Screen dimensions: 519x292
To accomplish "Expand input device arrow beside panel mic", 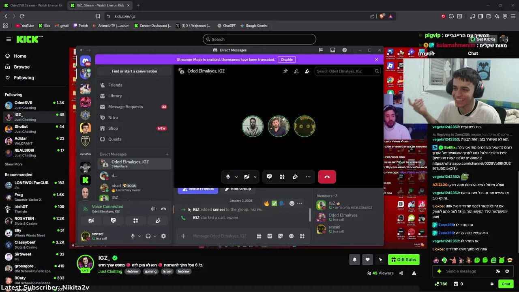I will click(x=139, y=236).
